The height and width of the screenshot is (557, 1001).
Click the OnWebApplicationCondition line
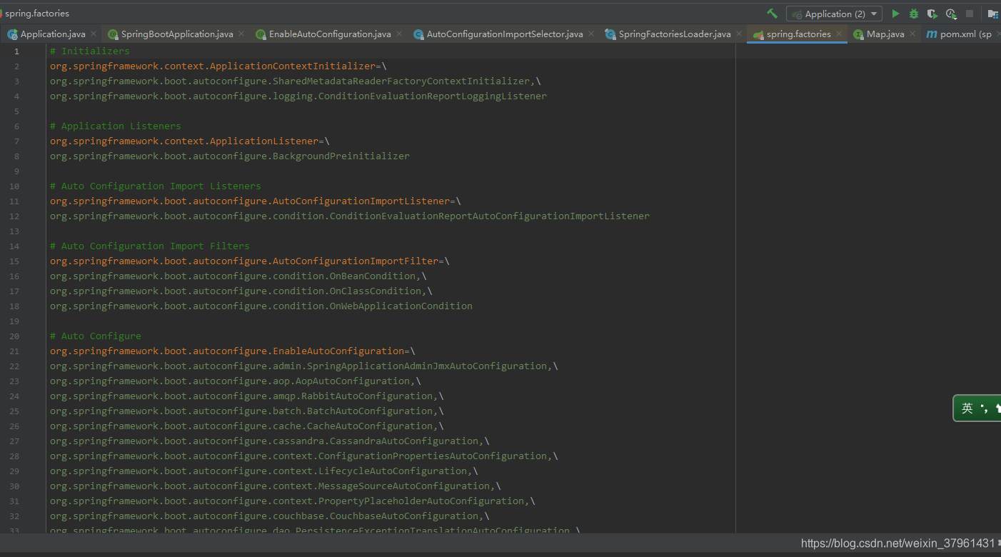261,306
